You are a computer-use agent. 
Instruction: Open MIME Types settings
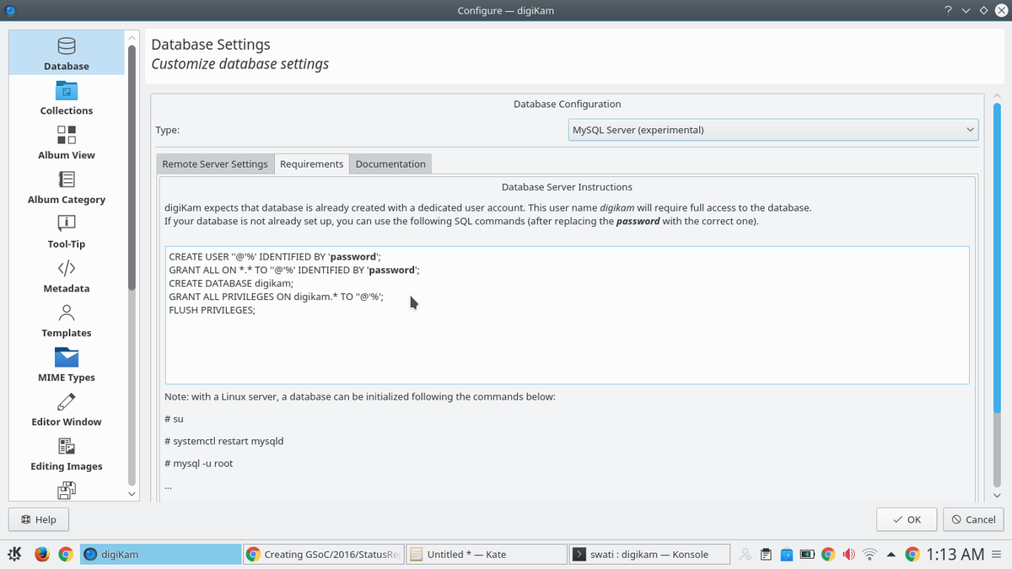point(67,365)
